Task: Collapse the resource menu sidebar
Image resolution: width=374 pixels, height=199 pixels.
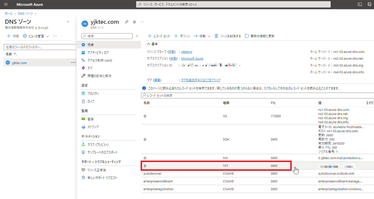Action: coord(137,36)
